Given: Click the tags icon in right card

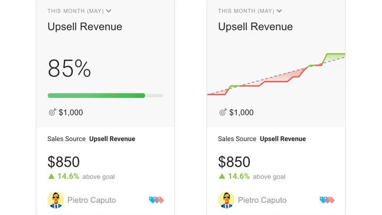Looking at the screenshot, I should [327, 200].
